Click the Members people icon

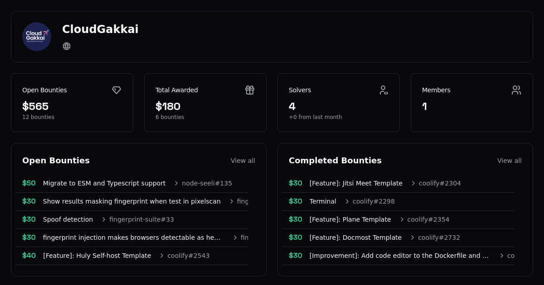click(516, 90)
